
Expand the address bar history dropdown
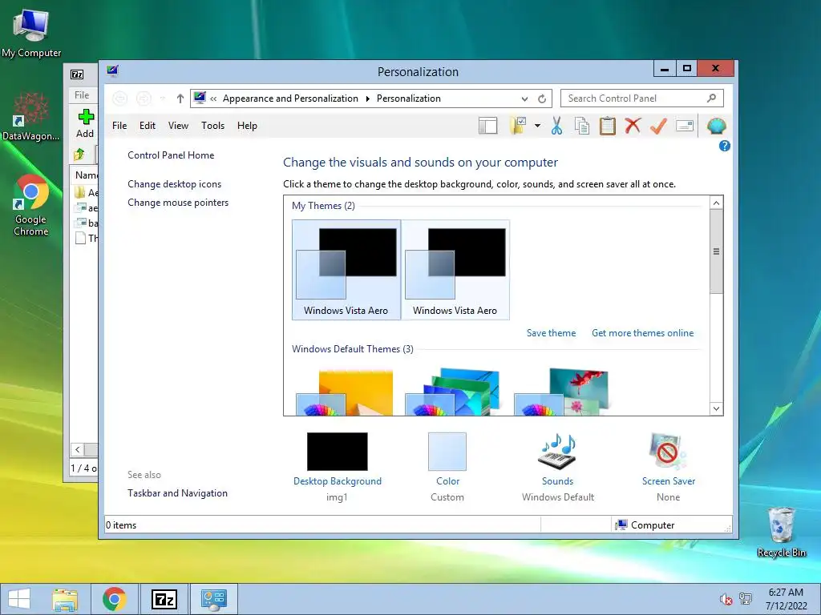(524, 98)
